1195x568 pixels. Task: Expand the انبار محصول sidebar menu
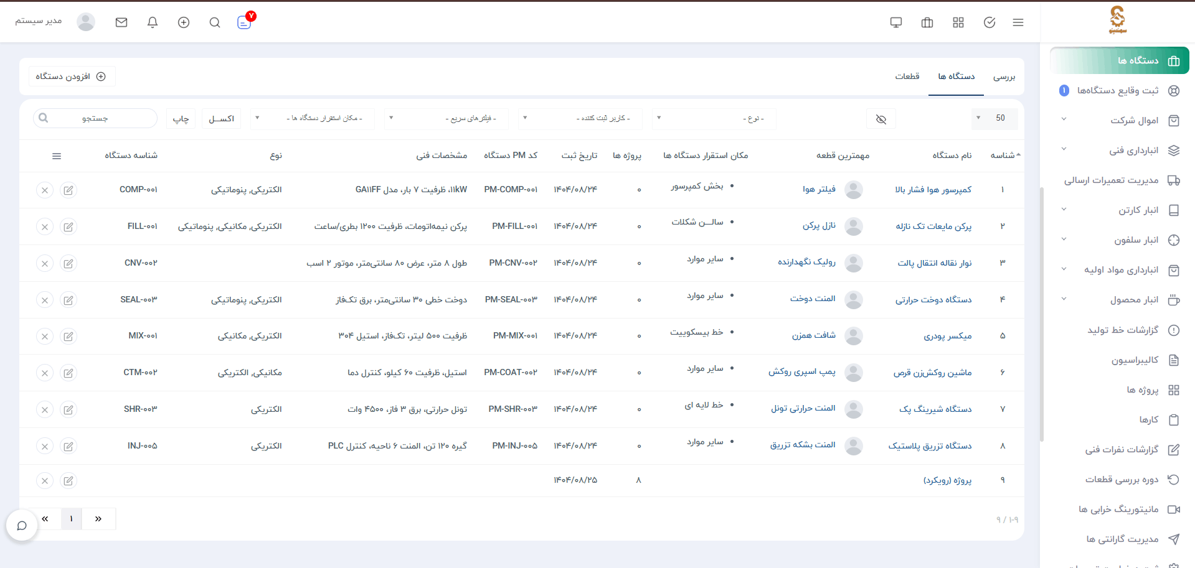[1120, 300]
